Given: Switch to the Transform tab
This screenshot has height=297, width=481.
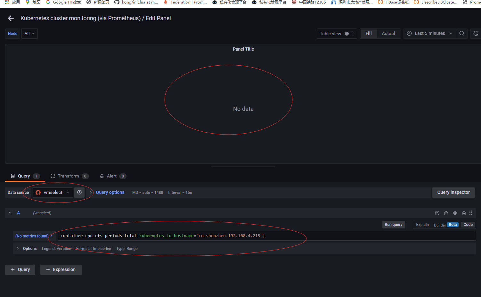Looking at the screenshot, I should [68, 176].
